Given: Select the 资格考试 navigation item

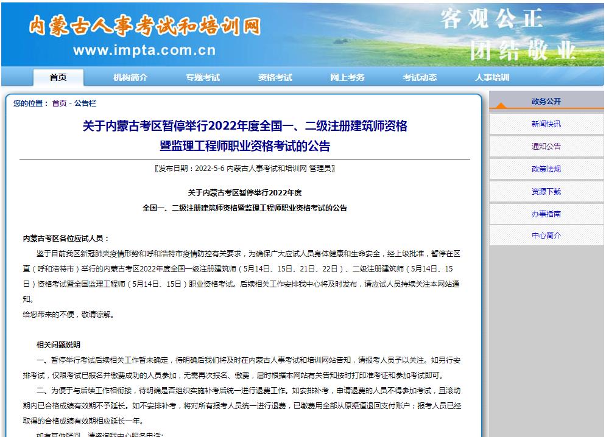Looking at the screenshot, I should click(275, 77).
